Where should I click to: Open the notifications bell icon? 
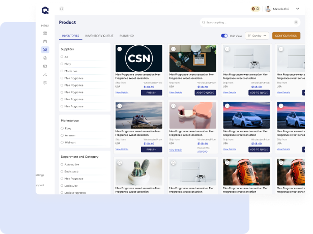[258, 9]
